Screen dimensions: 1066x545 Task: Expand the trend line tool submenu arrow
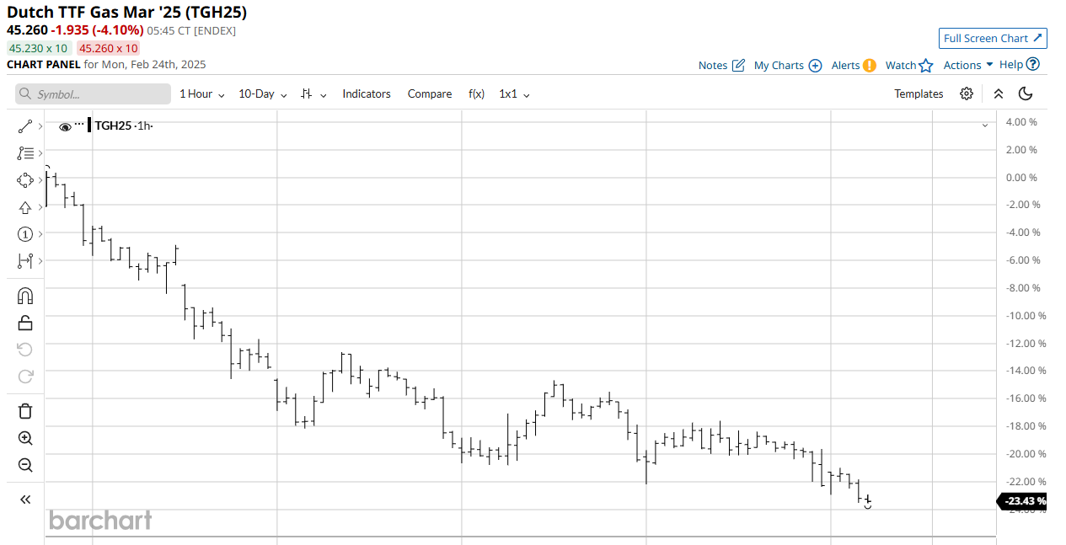[x=40, y=126]
